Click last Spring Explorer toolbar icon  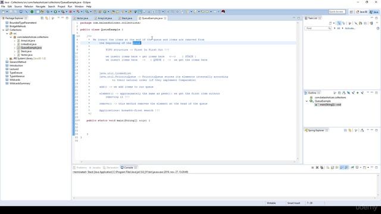[x=362, y=130]
